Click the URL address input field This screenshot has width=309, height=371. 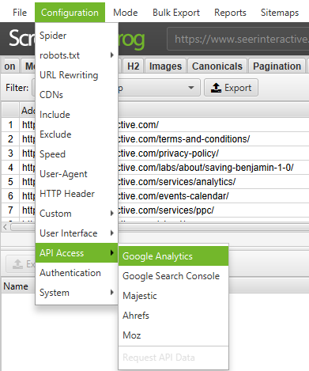click(x=239, y=39)
